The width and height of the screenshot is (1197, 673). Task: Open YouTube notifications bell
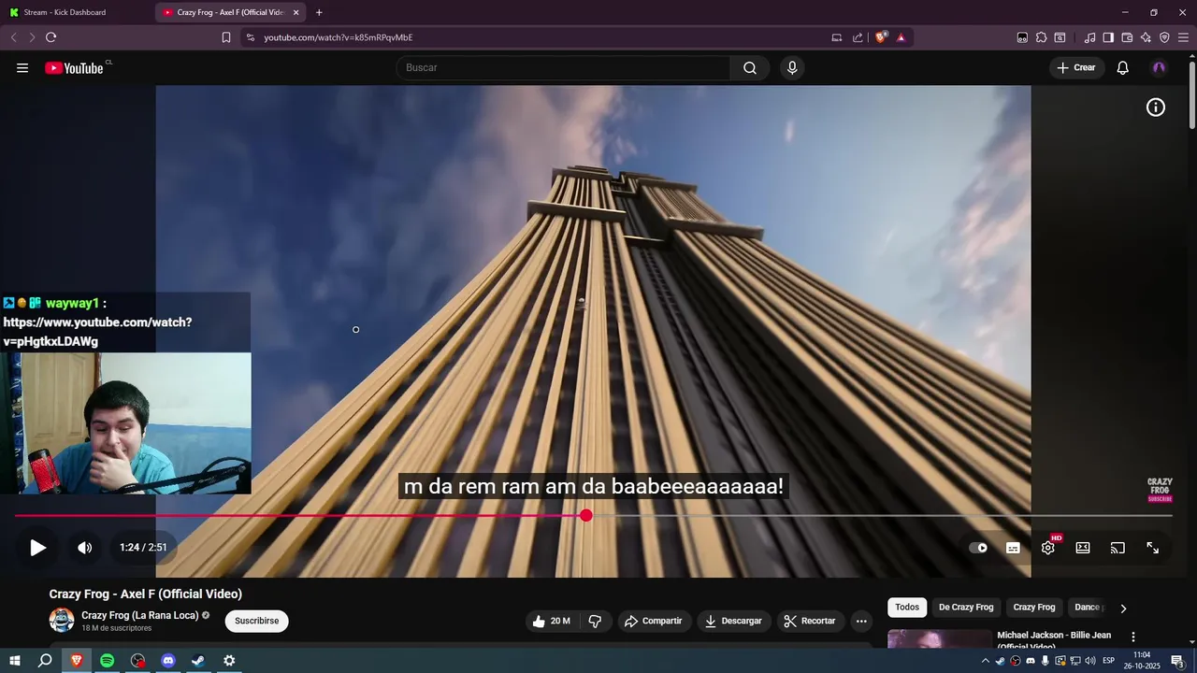click(1123, 67)
